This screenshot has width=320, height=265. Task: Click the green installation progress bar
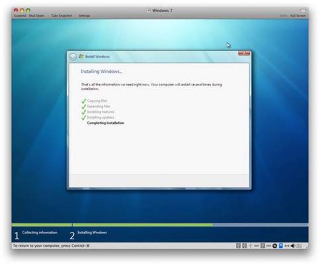(112, 225)
